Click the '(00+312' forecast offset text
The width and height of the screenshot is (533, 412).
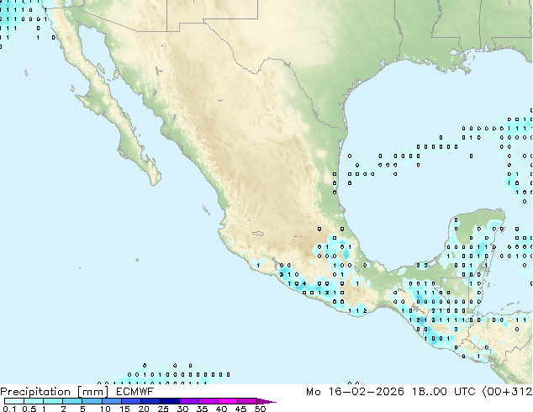click(x=508, y=392)
